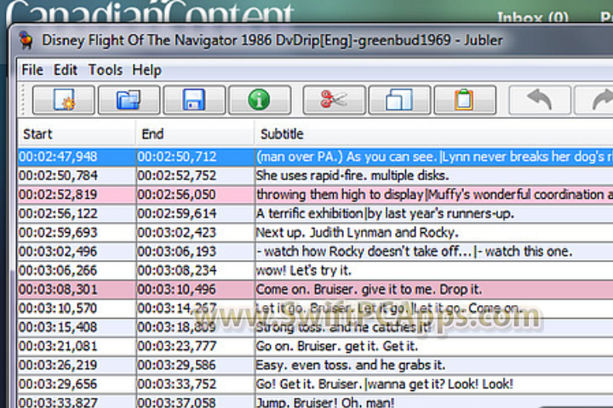Image resolution: width=613 pixels, height=408 pixels.
Task: Select start time 00:03:10,570
Action: click(58, 308)
